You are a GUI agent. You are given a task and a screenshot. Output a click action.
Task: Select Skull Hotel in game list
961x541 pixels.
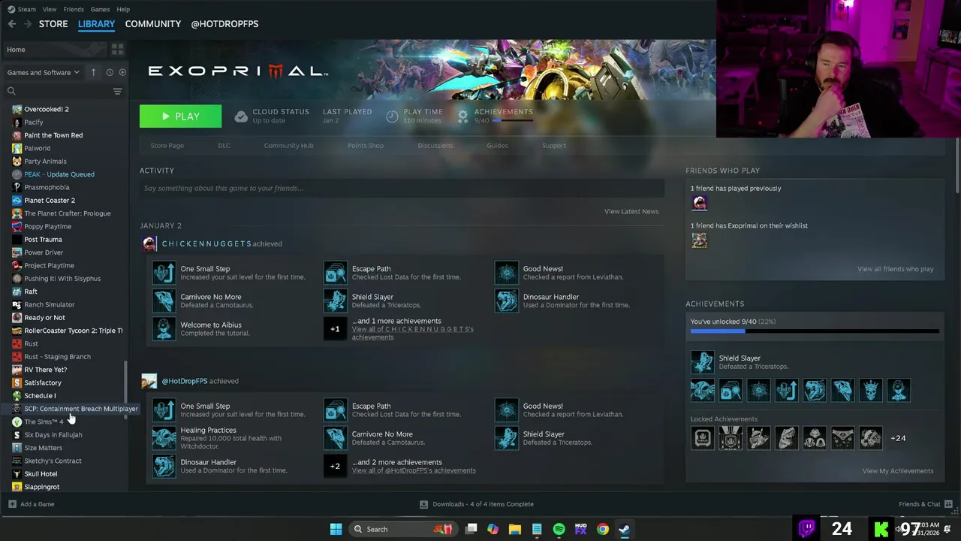point(41,474)
